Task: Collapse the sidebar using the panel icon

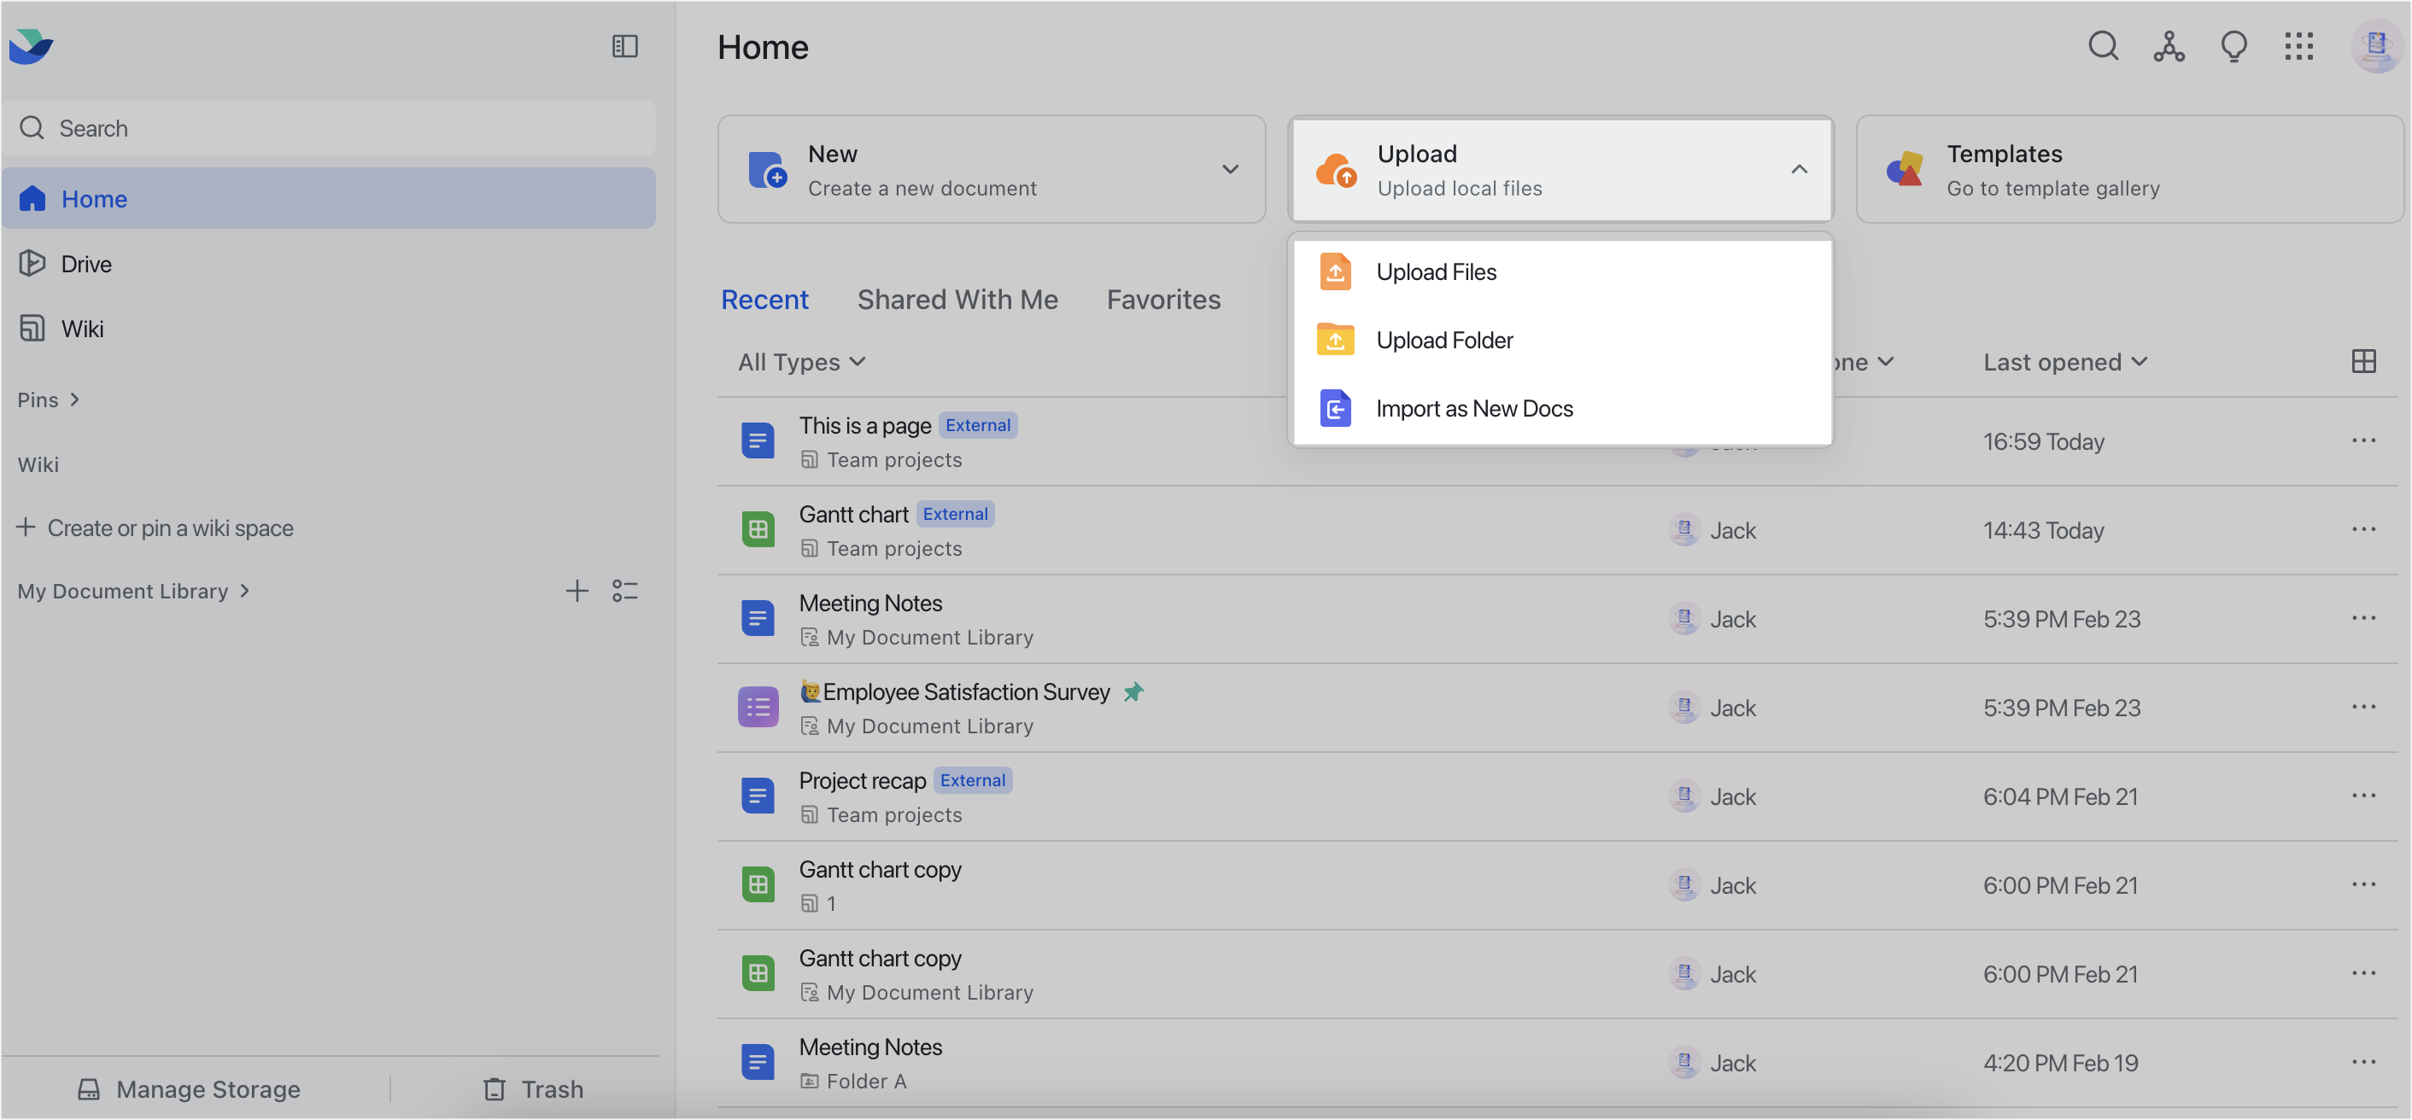Action: [624, 46]
